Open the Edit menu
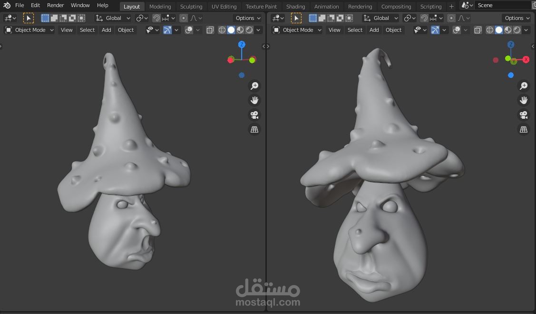The height and width of the screenshot is (314, 536). [35, 5]
